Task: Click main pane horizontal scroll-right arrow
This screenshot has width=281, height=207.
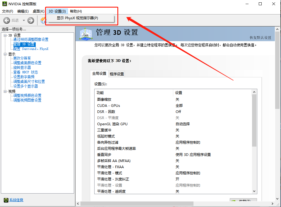Action: [x=273, y=203]
